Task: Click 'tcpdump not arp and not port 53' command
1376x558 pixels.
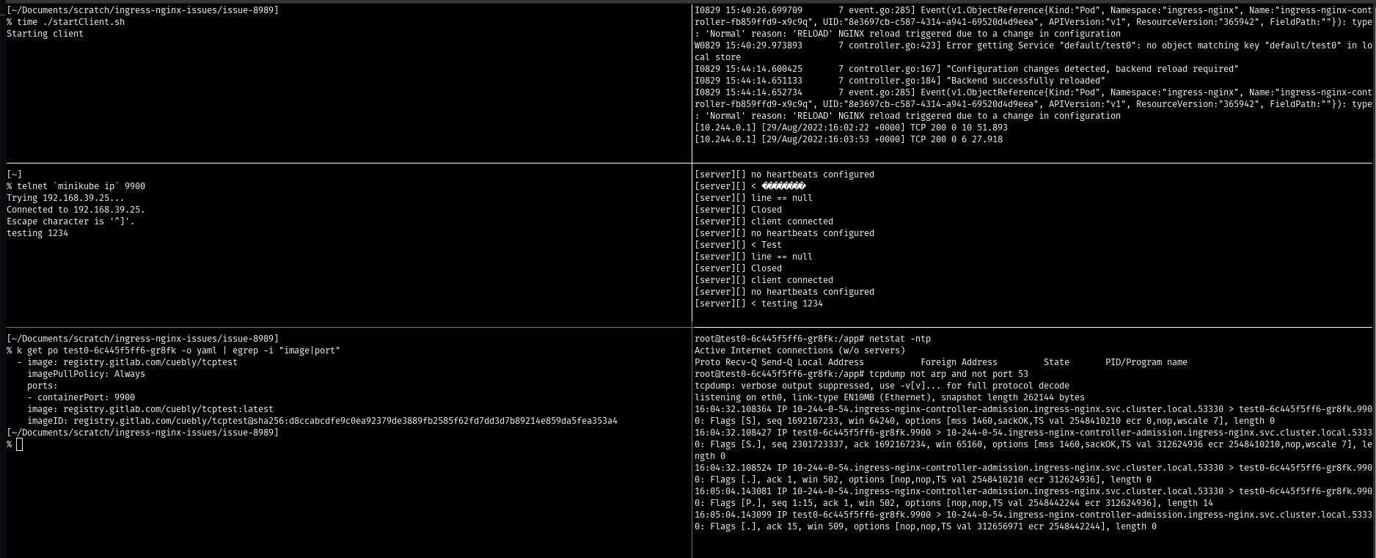Action: tap(861, 374)
